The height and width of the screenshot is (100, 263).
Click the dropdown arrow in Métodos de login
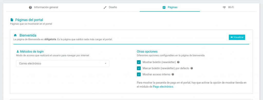[106, 64]
